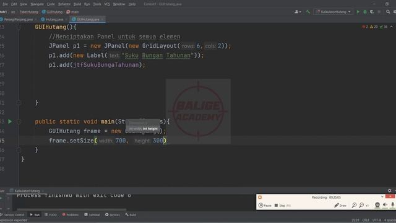The width and height of the screenshot is (396, 223).
Task: Collapse the main method fold marker
Action: (19, 121)
